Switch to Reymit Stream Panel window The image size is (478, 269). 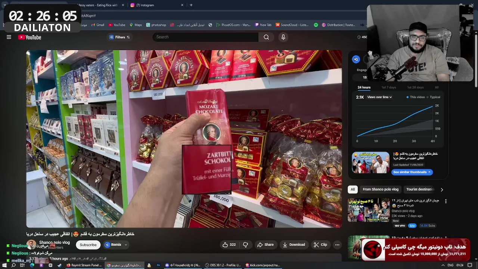(84, 265)
